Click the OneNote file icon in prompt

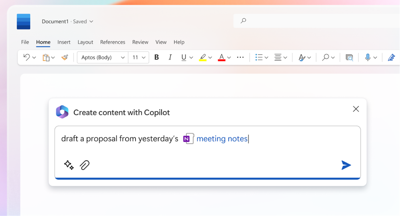coord(188,139)
